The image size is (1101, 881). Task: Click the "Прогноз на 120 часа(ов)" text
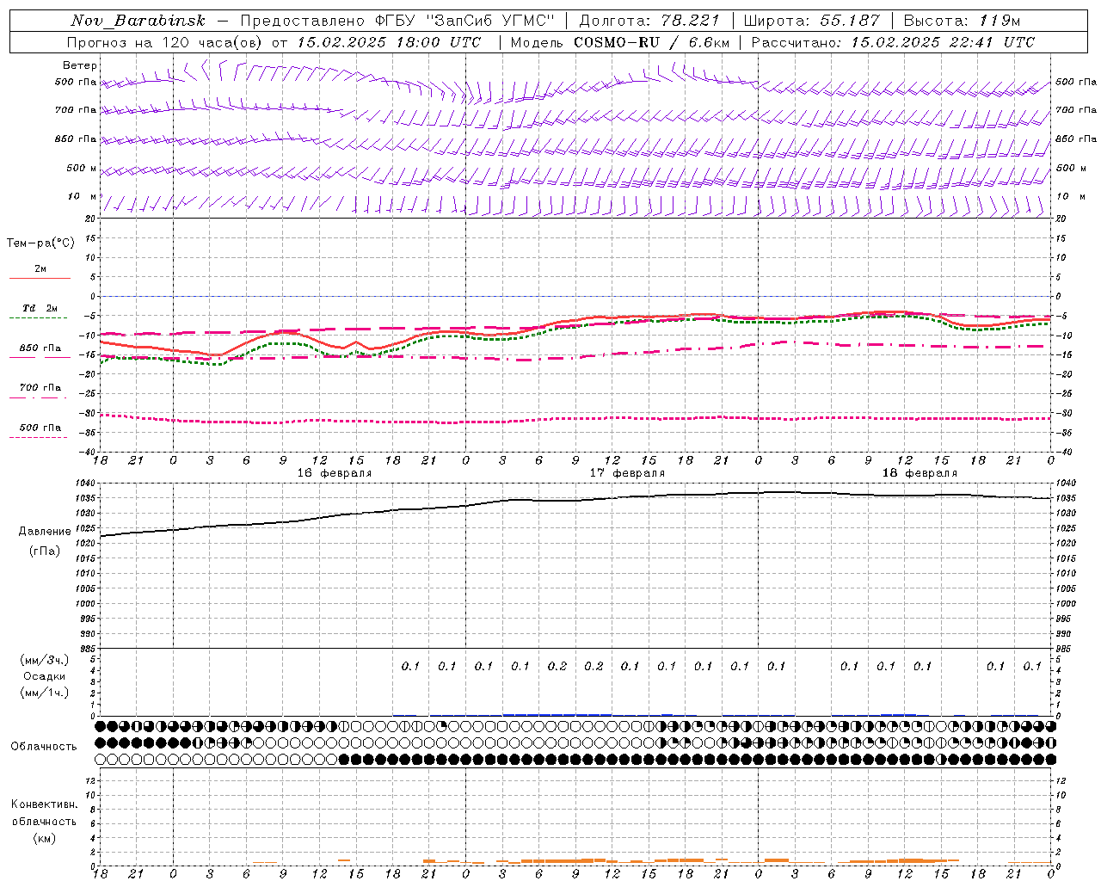[165, 42]
